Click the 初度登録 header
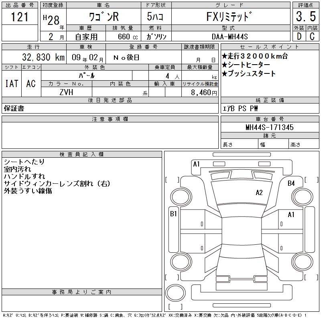 point(53,5)
